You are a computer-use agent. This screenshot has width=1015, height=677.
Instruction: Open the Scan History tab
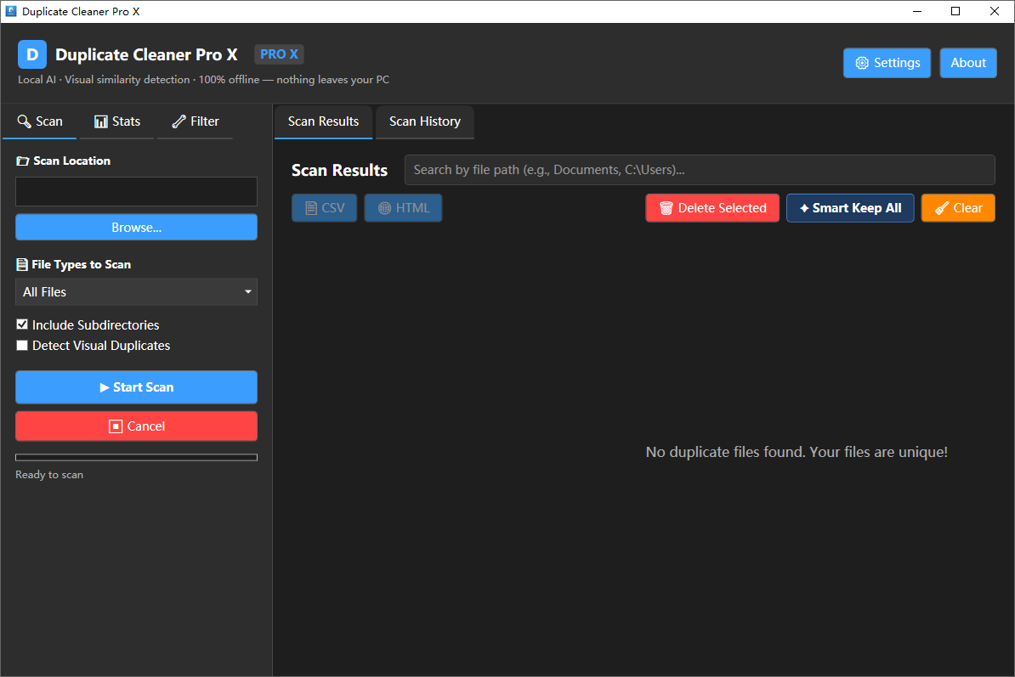(425, 121)
